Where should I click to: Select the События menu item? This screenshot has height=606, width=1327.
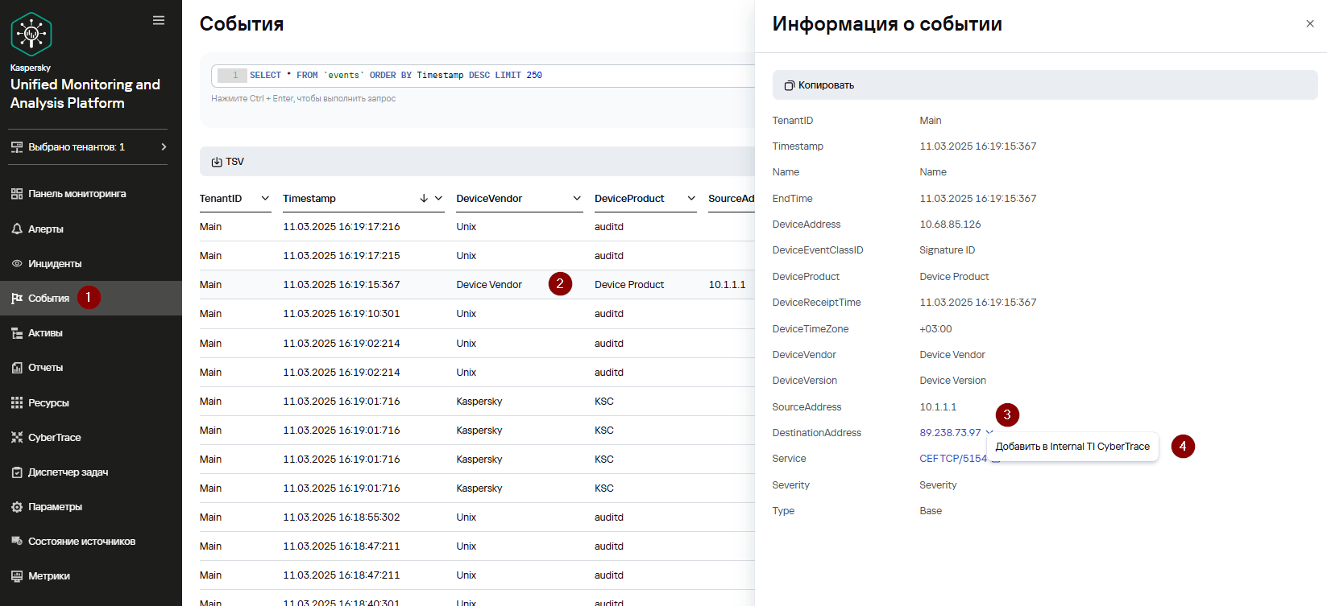[x=91, y=298]
